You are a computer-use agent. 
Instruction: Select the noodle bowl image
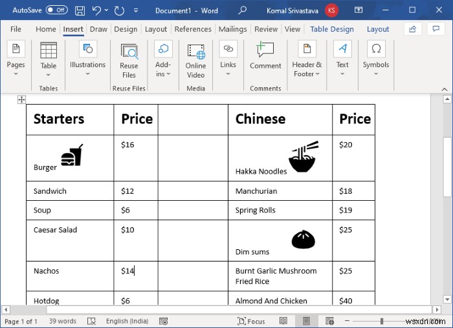[304, 156]
